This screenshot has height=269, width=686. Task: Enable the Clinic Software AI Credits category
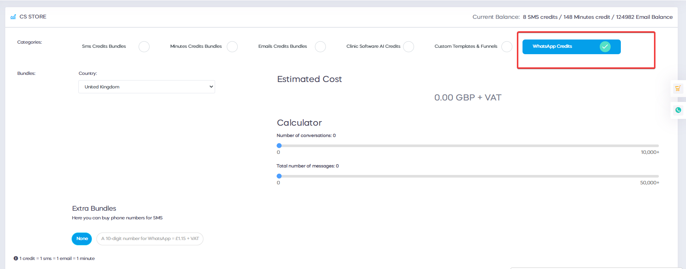pos(408,47)
